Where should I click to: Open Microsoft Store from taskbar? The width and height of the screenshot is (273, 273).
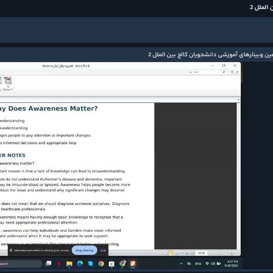click(x=112, y=264)
